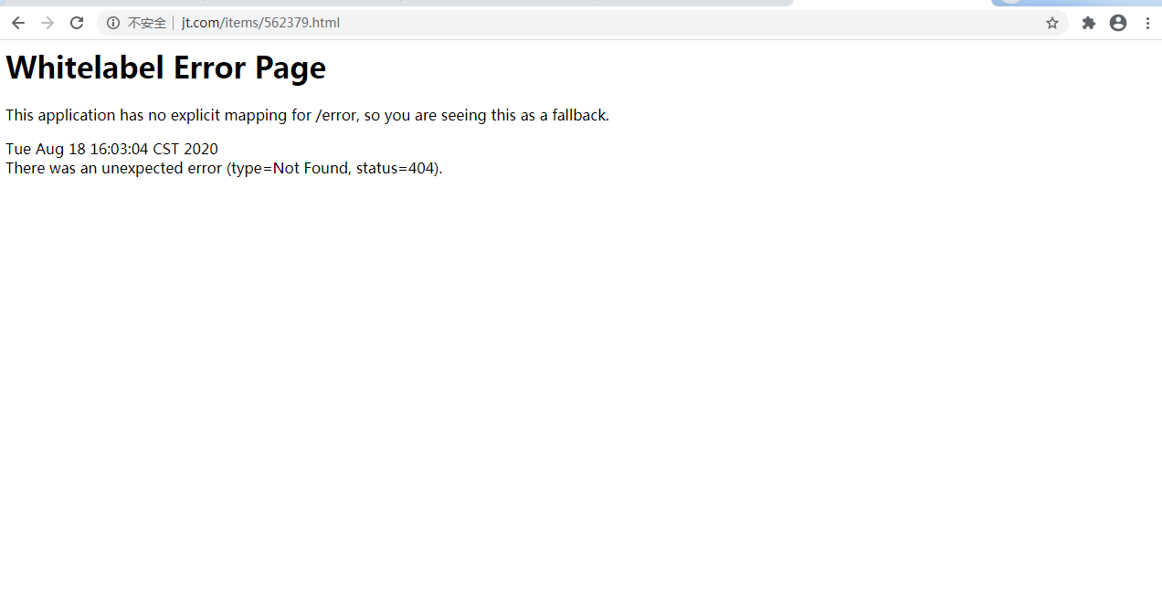View site info for the not secure warning
The height and width of the screenshot is (596, 1162).
[x=113, y=23]
